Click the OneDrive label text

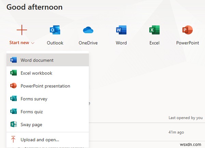tap(88, 43)
